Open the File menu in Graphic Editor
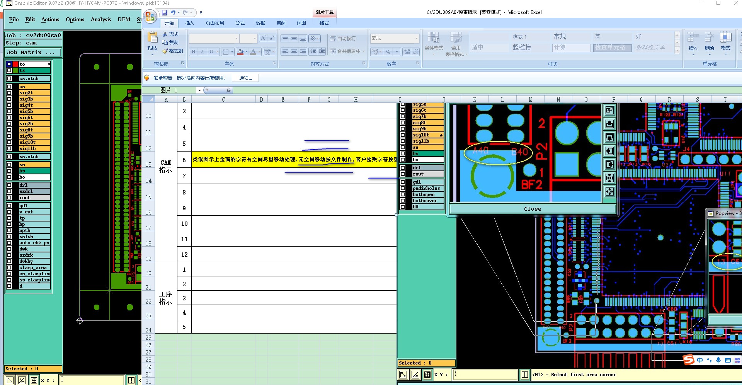This screenshot has height=385, width=742. (x=14, y=20)
